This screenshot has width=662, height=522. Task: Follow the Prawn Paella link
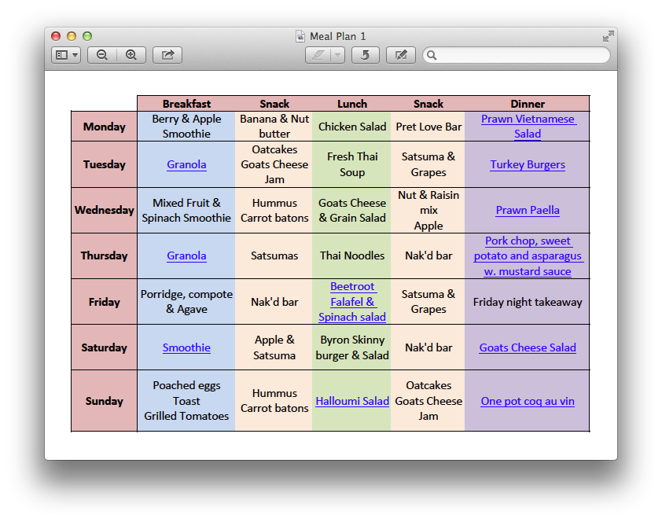pos(528,210)
